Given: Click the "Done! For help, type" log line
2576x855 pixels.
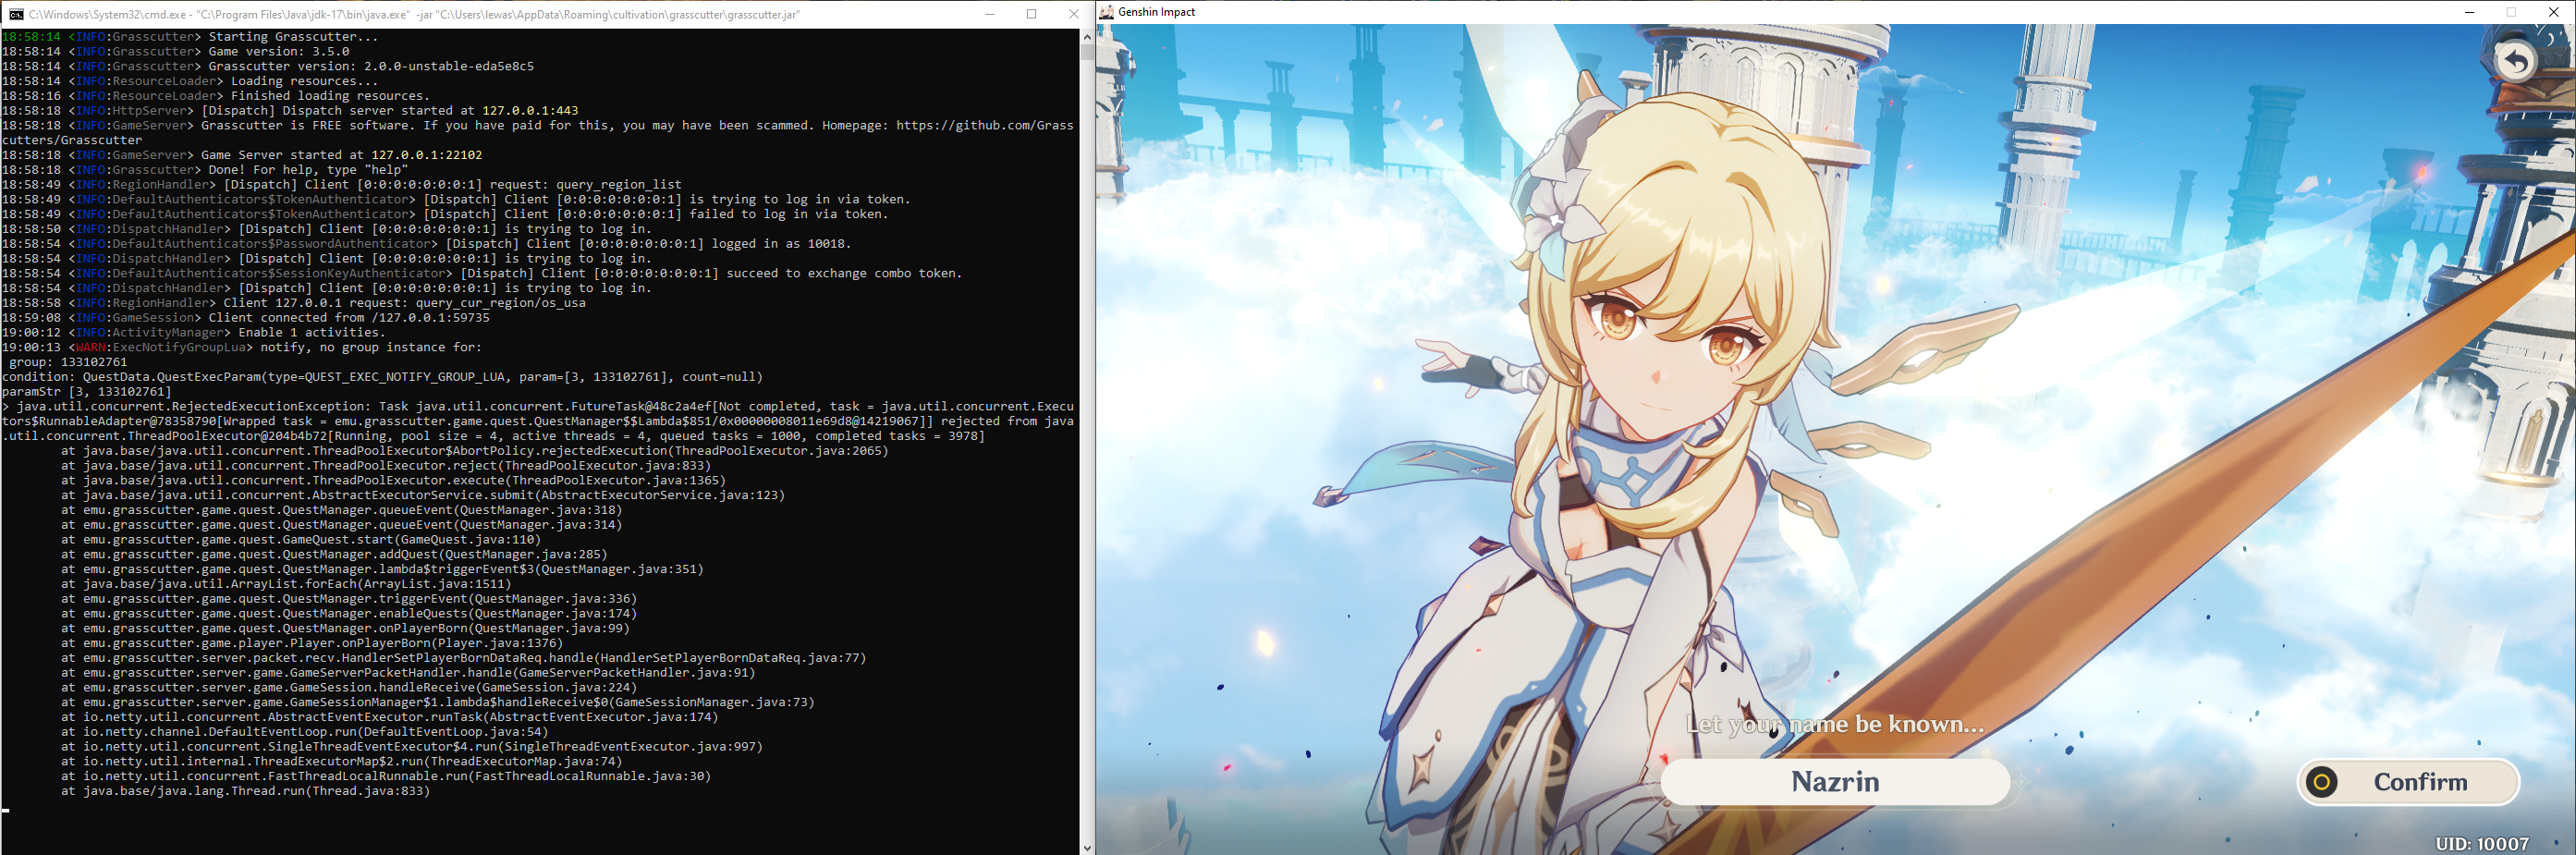Looking at the screenshot, I should 205,170.
